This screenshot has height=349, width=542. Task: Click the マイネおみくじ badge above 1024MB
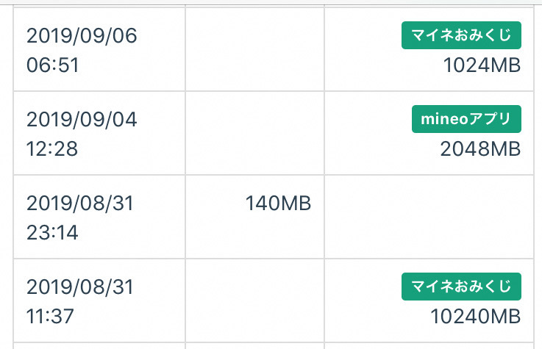click(x=461, y=35)
